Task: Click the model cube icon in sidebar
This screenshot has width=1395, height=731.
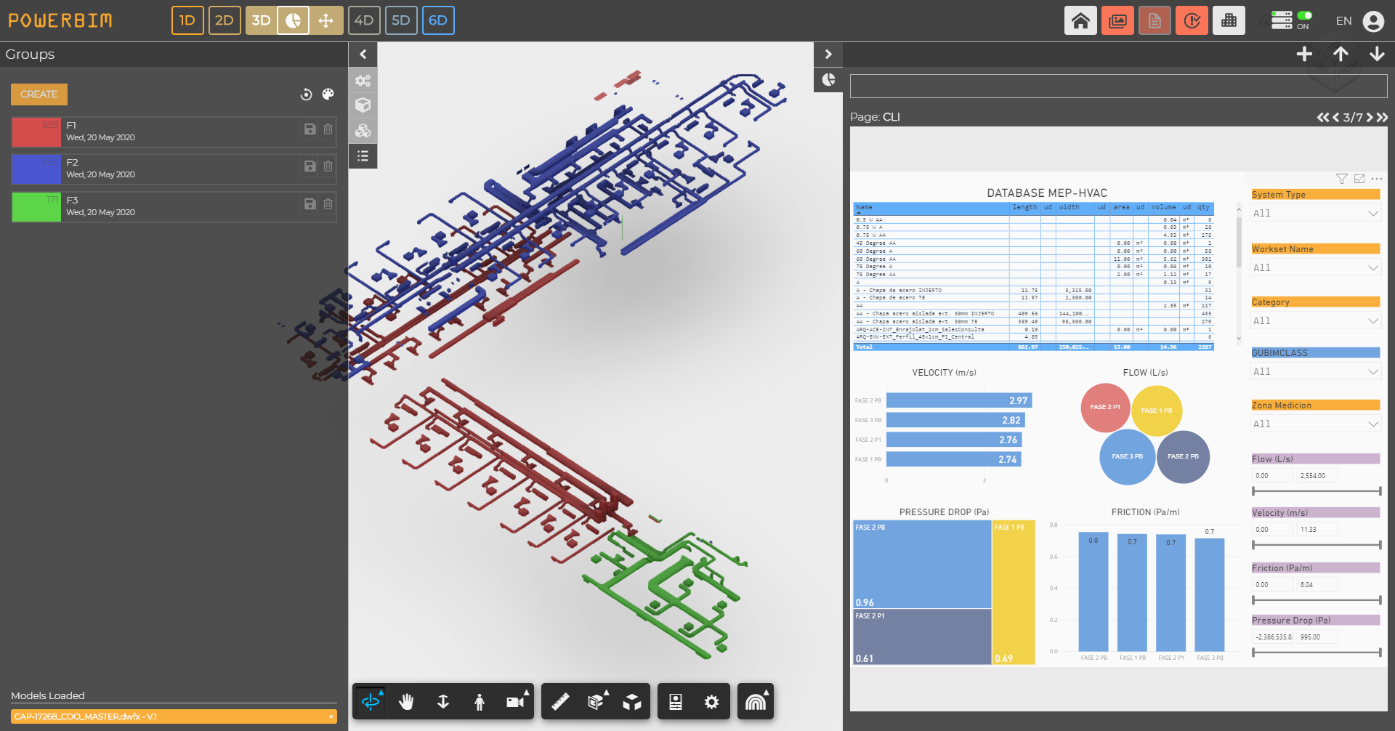Action: tap(363, 105)
